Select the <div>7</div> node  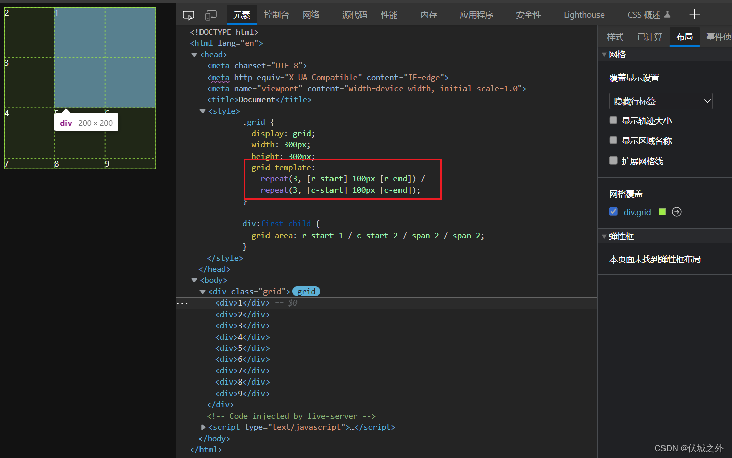point(242,371)
